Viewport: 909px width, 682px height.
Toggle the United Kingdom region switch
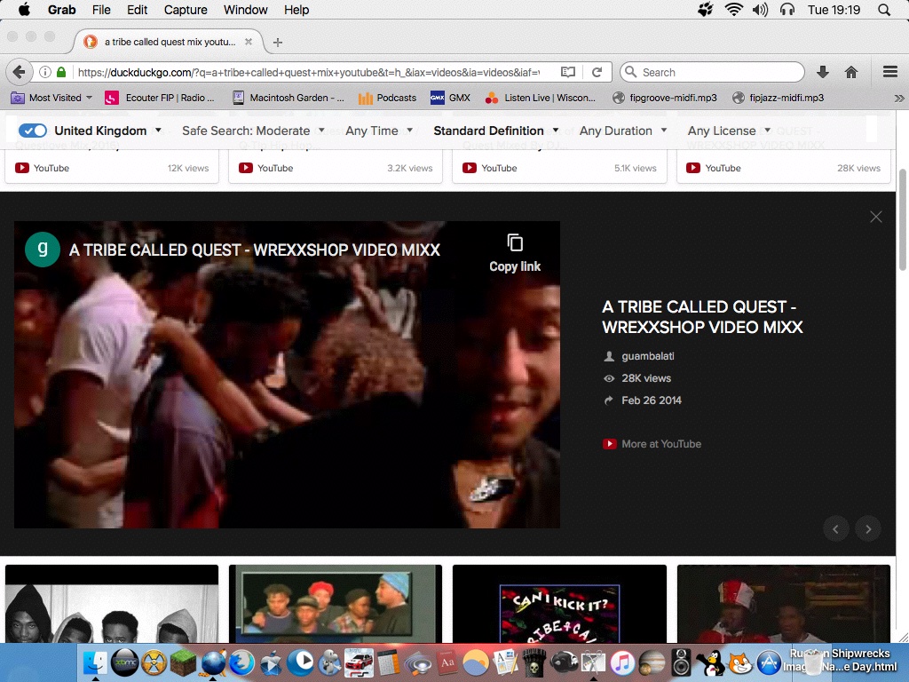(33, 131)
